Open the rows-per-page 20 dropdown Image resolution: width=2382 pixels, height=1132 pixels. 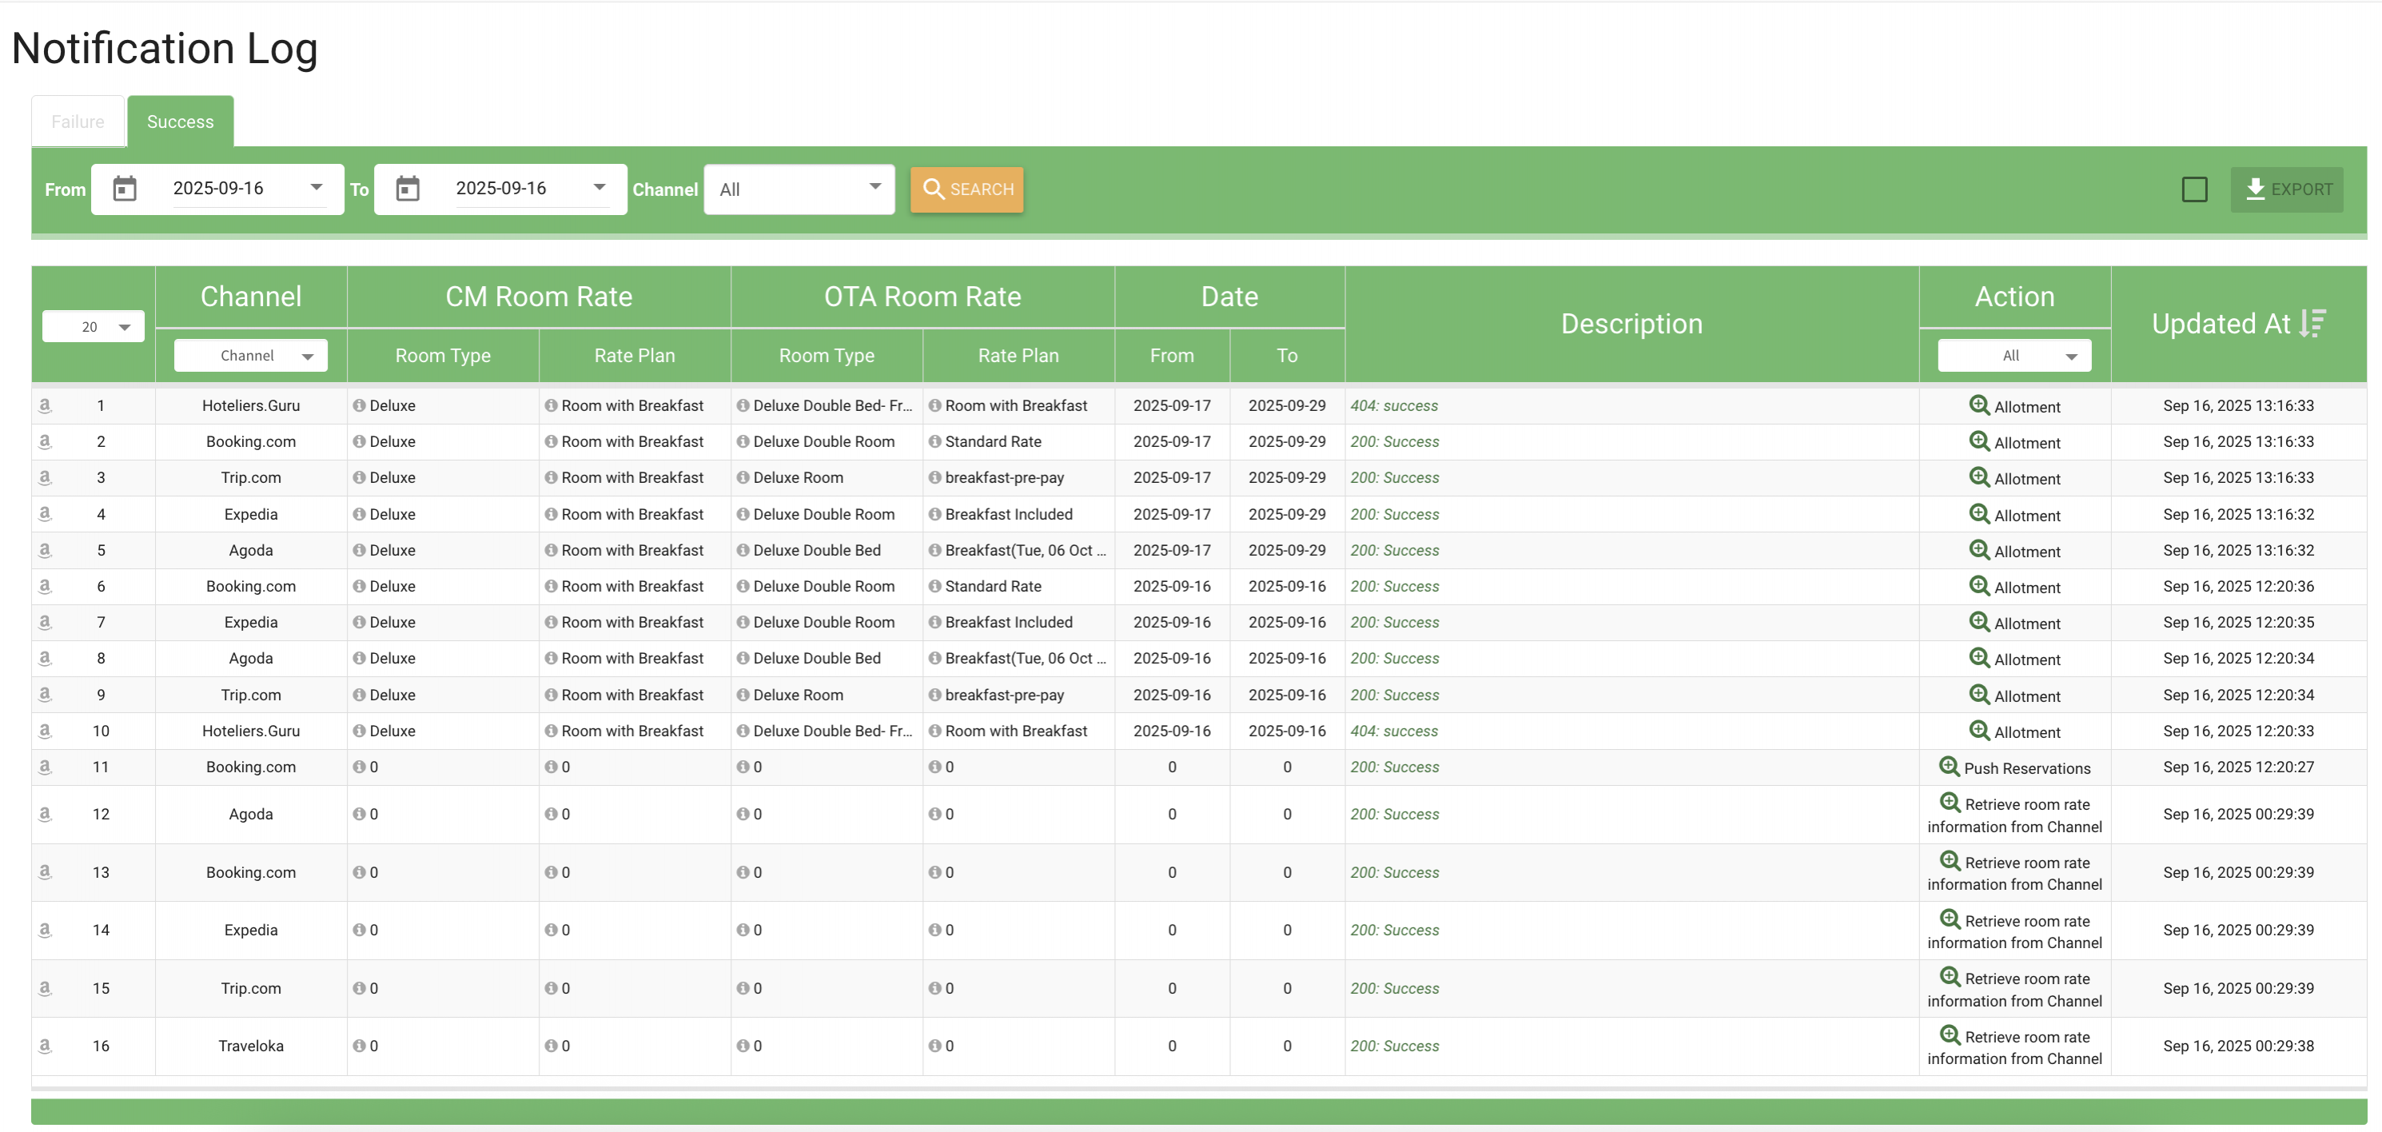tap(94, 326)
